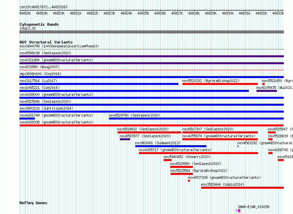Click the nsv4265717 (gnomADStructuralVariants) label
This screenshot has width=293, height=214.
click(x=175, y=150)
